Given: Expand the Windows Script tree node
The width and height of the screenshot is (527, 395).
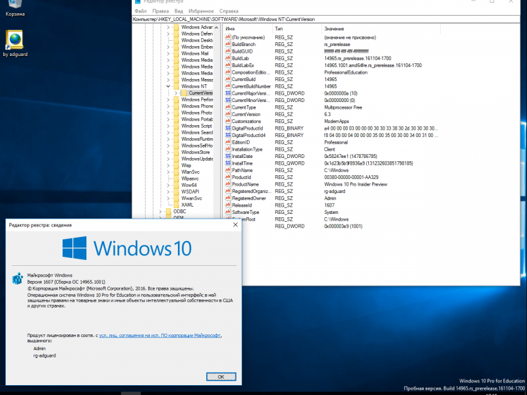Looking at the screenshot, I should point(168,126).
